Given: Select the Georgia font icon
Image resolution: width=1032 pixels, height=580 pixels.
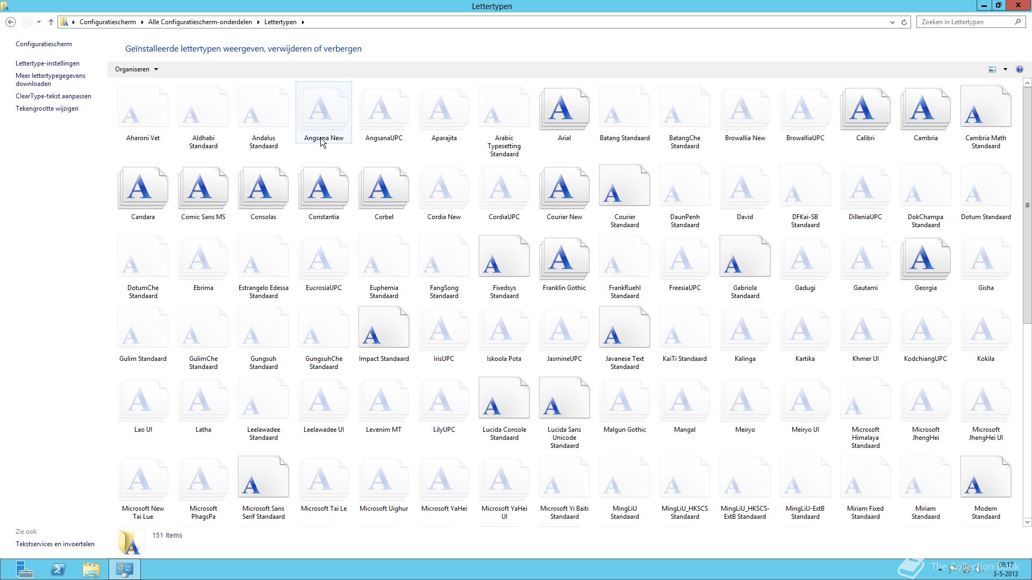Looking at the screenshot, I should [x=925, y=259].
